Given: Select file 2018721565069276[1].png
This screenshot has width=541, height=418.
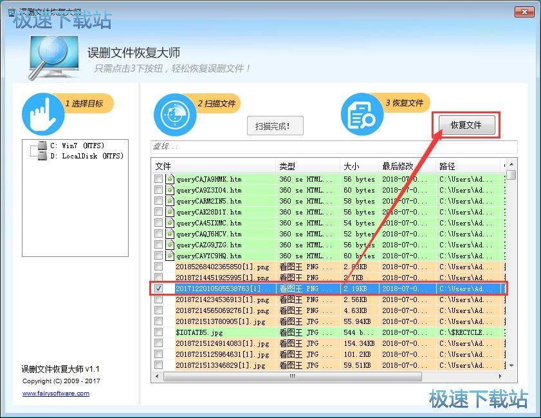Looking at the screenshot, I should [x=222, y=310].
